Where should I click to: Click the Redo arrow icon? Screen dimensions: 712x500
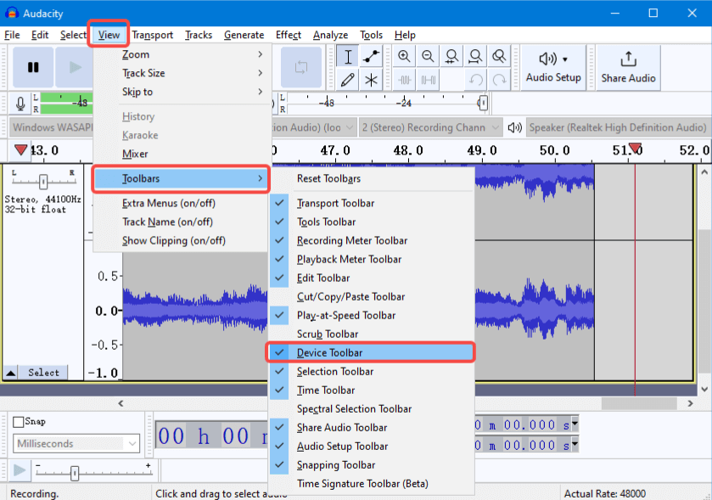[499, 80]
